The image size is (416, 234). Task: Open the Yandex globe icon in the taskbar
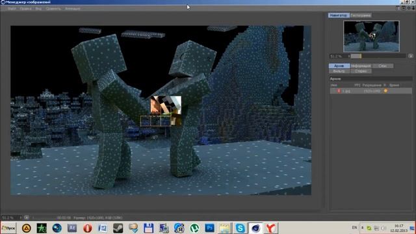[x=179, y=228]
